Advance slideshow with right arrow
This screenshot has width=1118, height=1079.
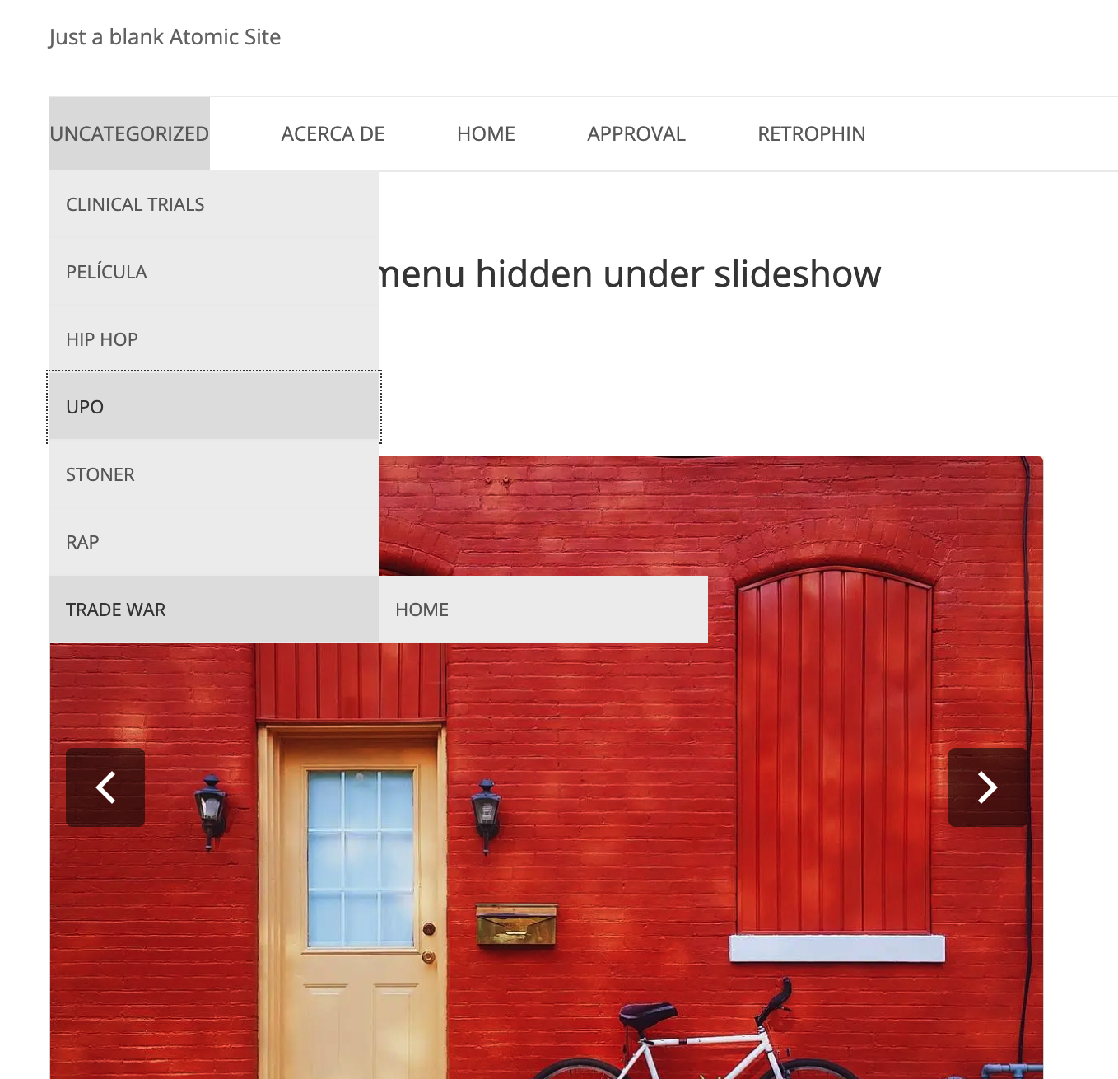(x=988, y=787)
